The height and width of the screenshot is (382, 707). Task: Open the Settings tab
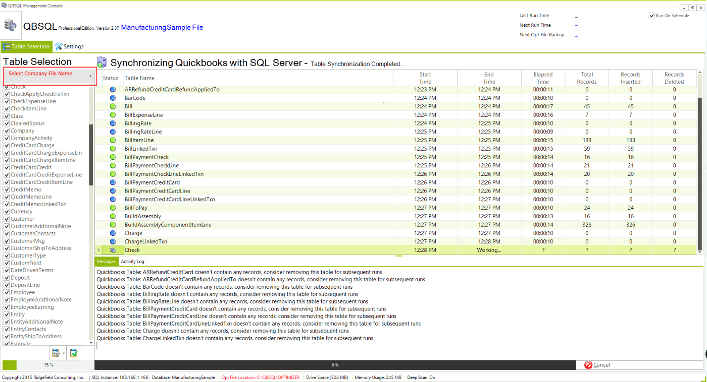(x=69, y=46)
